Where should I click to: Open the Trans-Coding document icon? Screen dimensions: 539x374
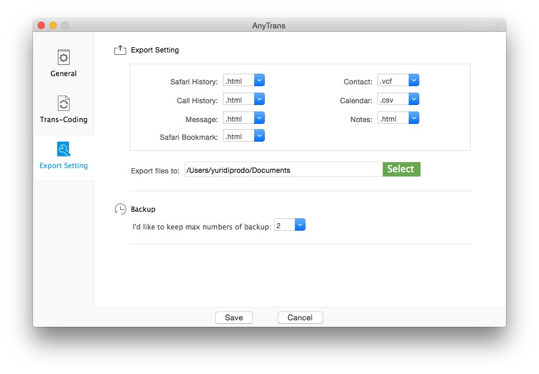64,103
